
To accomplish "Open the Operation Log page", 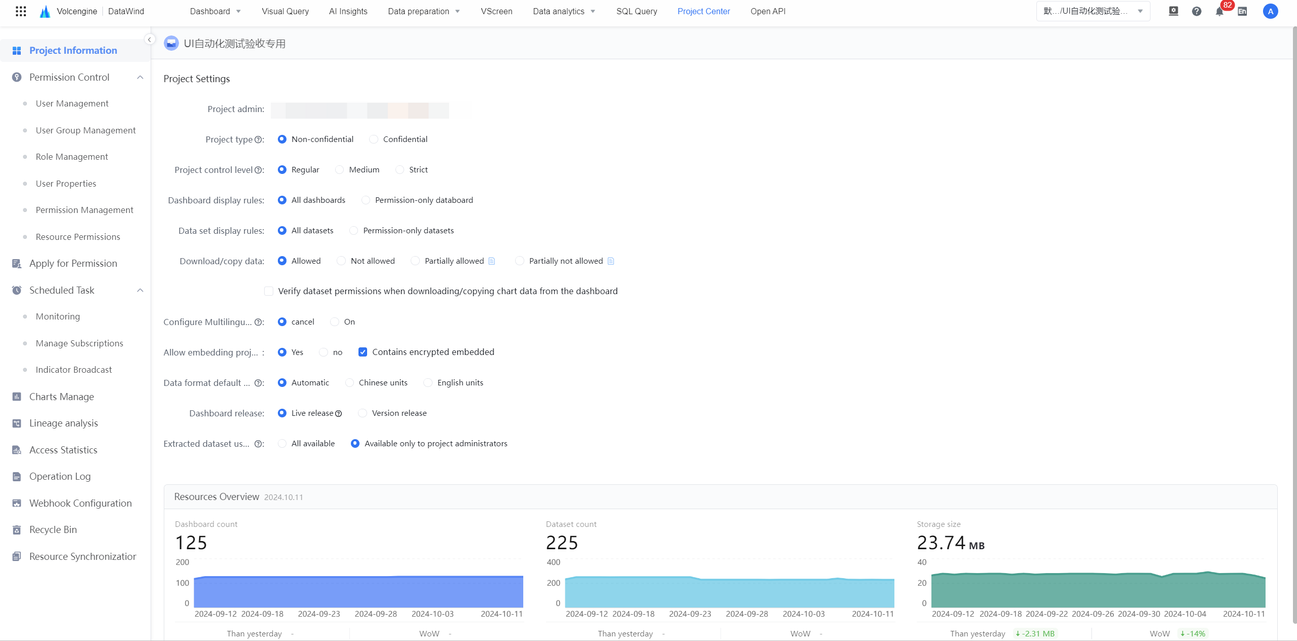I will [60, 476].
